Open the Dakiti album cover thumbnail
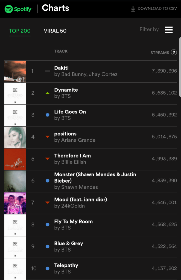The height and width of the screenshot is (280, 181). coord(15,71)
